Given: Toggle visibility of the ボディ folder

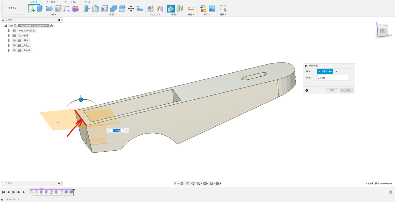Looking at the screenshot, I should click(14, 45).
